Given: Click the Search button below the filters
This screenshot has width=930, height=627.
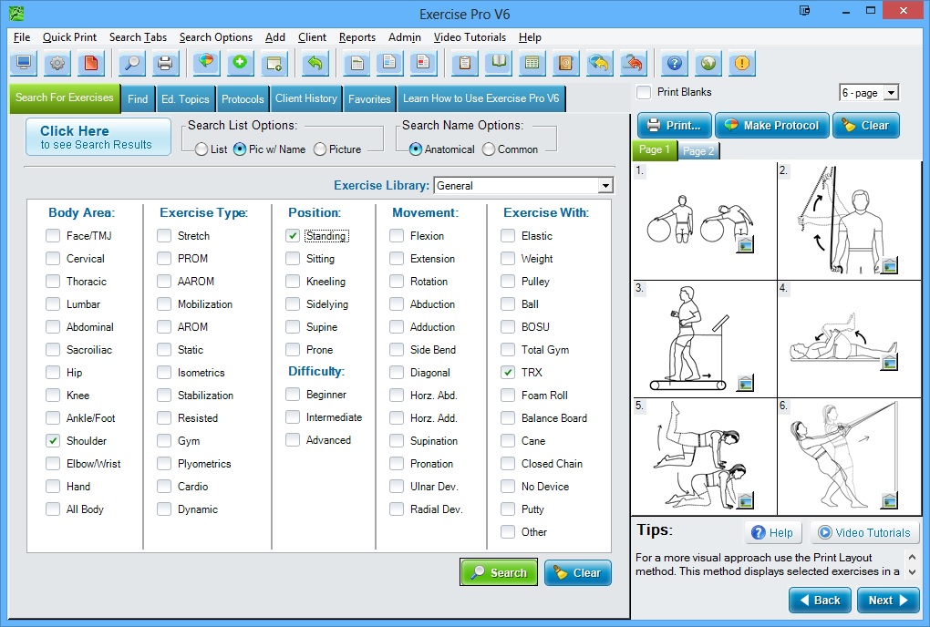Looking at the screenshot, I should (499, 572).
